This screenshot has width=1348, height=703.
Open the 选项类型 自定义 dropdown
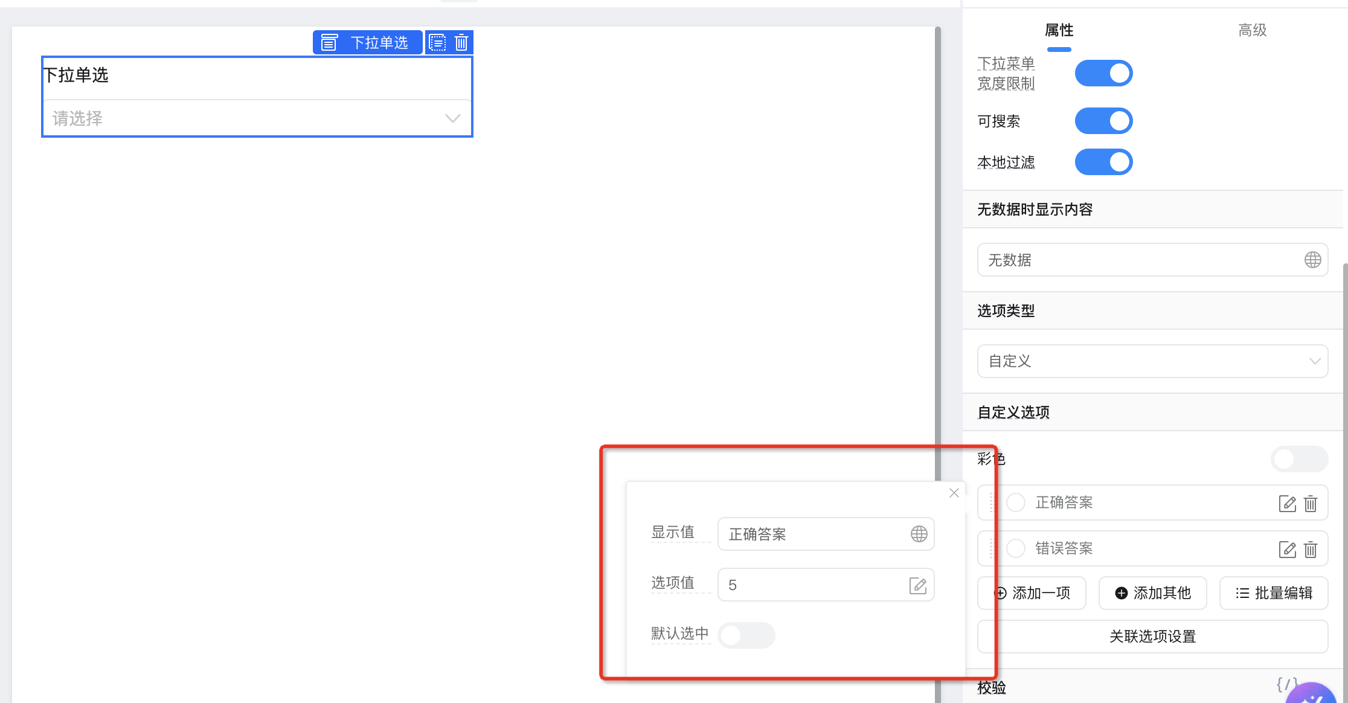1152,361
